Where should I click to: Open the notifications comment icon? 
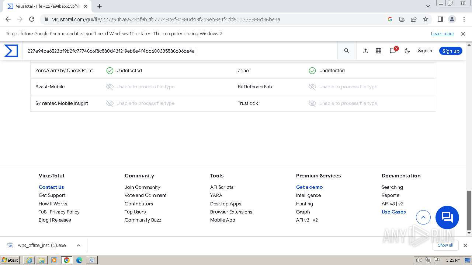pos(393,51)
